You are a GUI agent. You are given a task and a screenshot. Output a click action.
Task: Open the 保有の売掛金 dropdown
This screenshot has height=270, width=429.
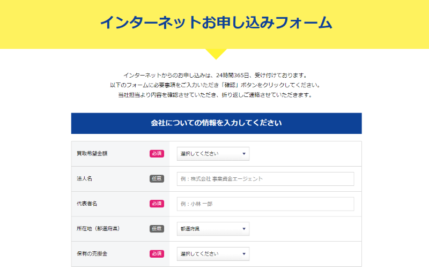(213, 254)
